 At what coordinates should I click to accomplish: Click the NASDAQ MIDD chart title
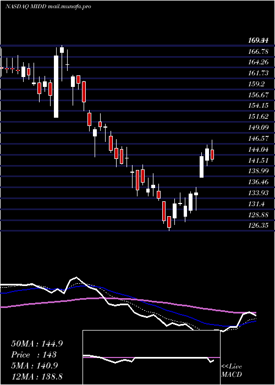pyautogui.click(x=48, y=7)
